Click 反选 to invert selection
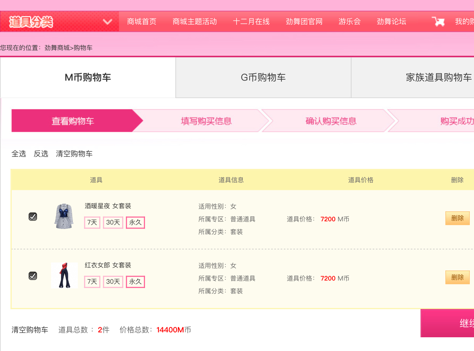 point(41,154)
